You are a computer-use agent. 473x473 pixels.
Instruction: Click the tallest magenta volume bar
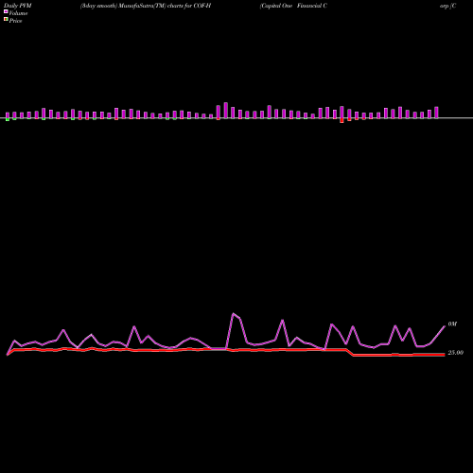(225, 111)
